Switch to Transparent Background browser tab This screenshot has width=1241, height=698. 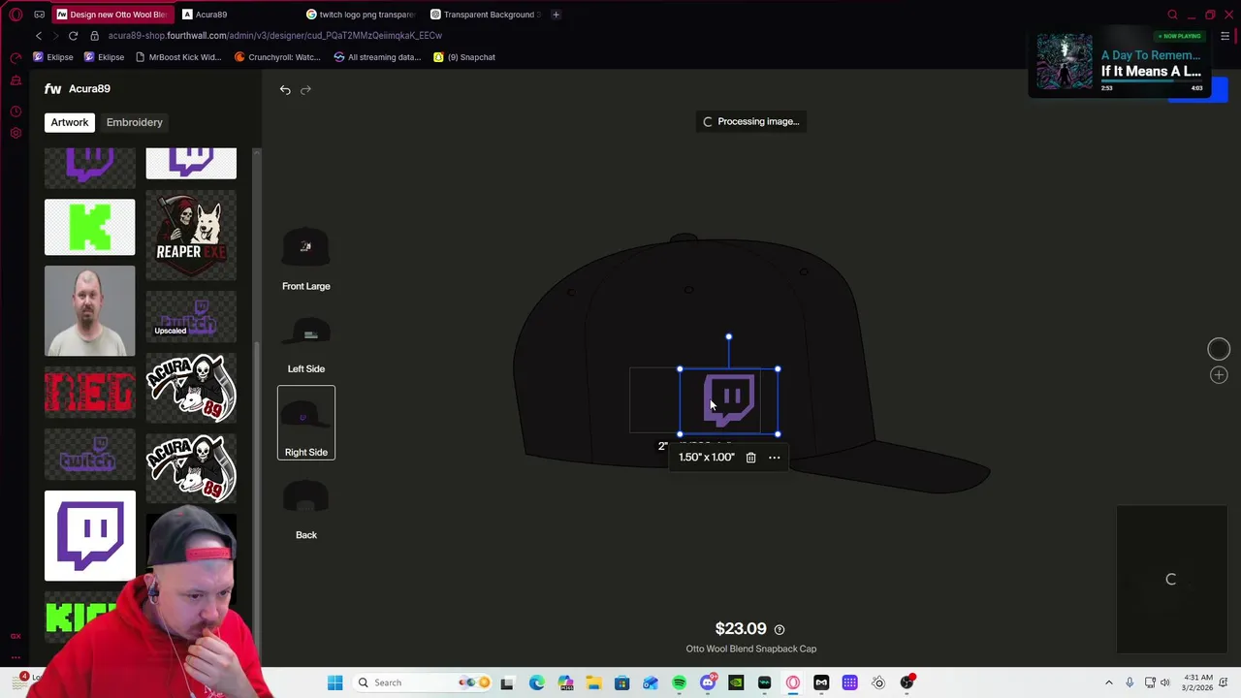484,15
